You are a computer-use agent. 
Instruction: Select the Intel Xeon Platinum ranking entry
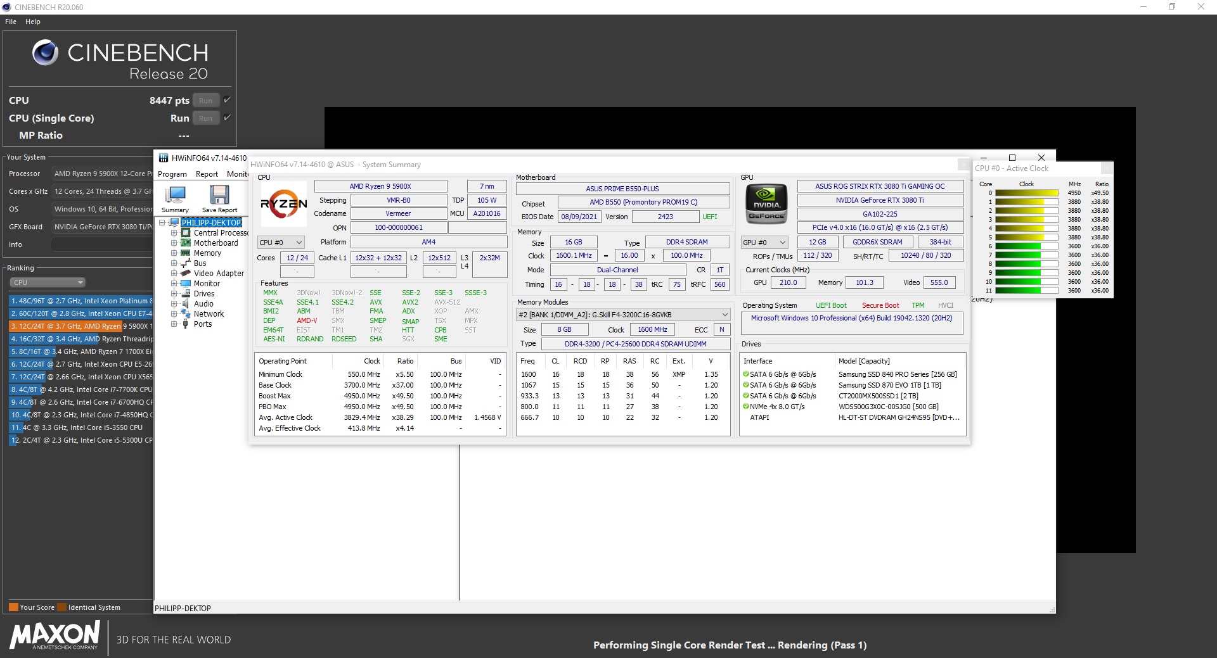pyautogui.click(x=80, y=301)
